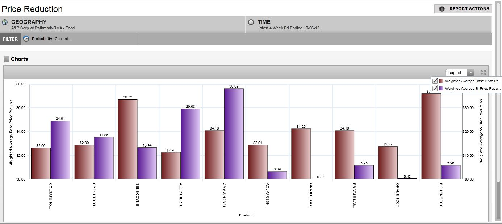Click the page vertical scrollbar

point(498,109)
